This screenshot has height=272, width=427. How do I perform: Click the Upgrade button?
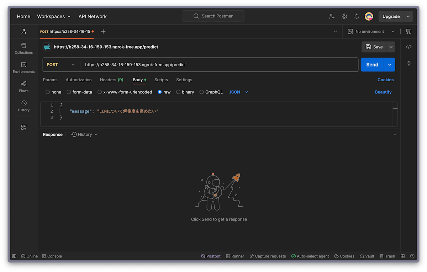pos(391,16)
